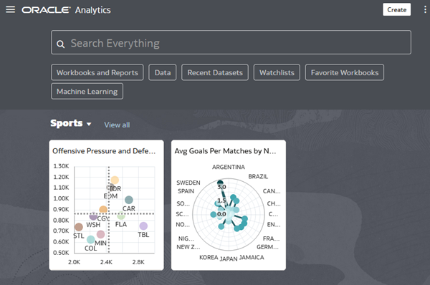430x285 pixels.
Task: Follow the View all link
Action: click(117, 125)
